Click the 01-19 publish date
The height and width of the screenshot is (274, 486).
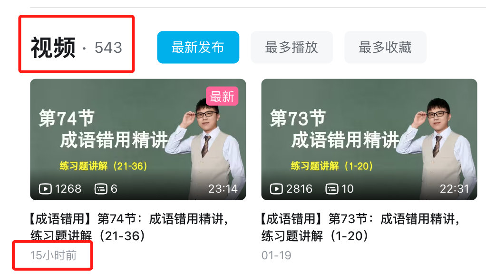276,255
